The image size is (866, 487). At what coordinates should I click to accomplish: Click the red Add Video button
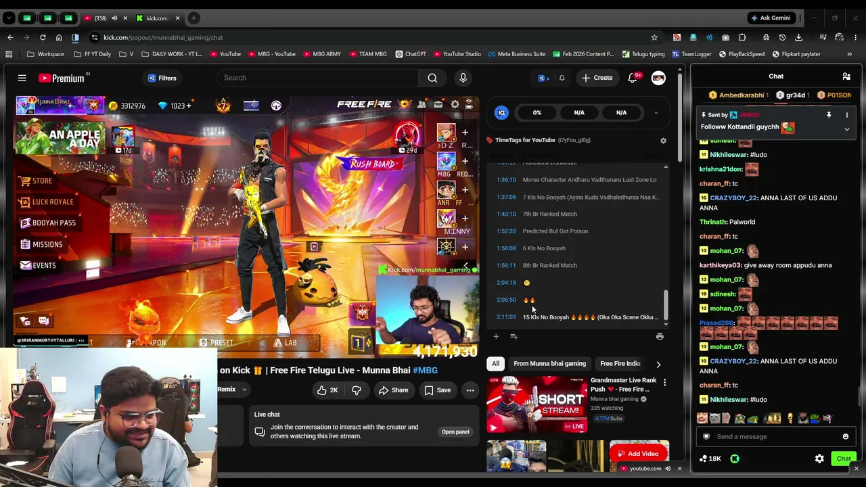(639, 454)
